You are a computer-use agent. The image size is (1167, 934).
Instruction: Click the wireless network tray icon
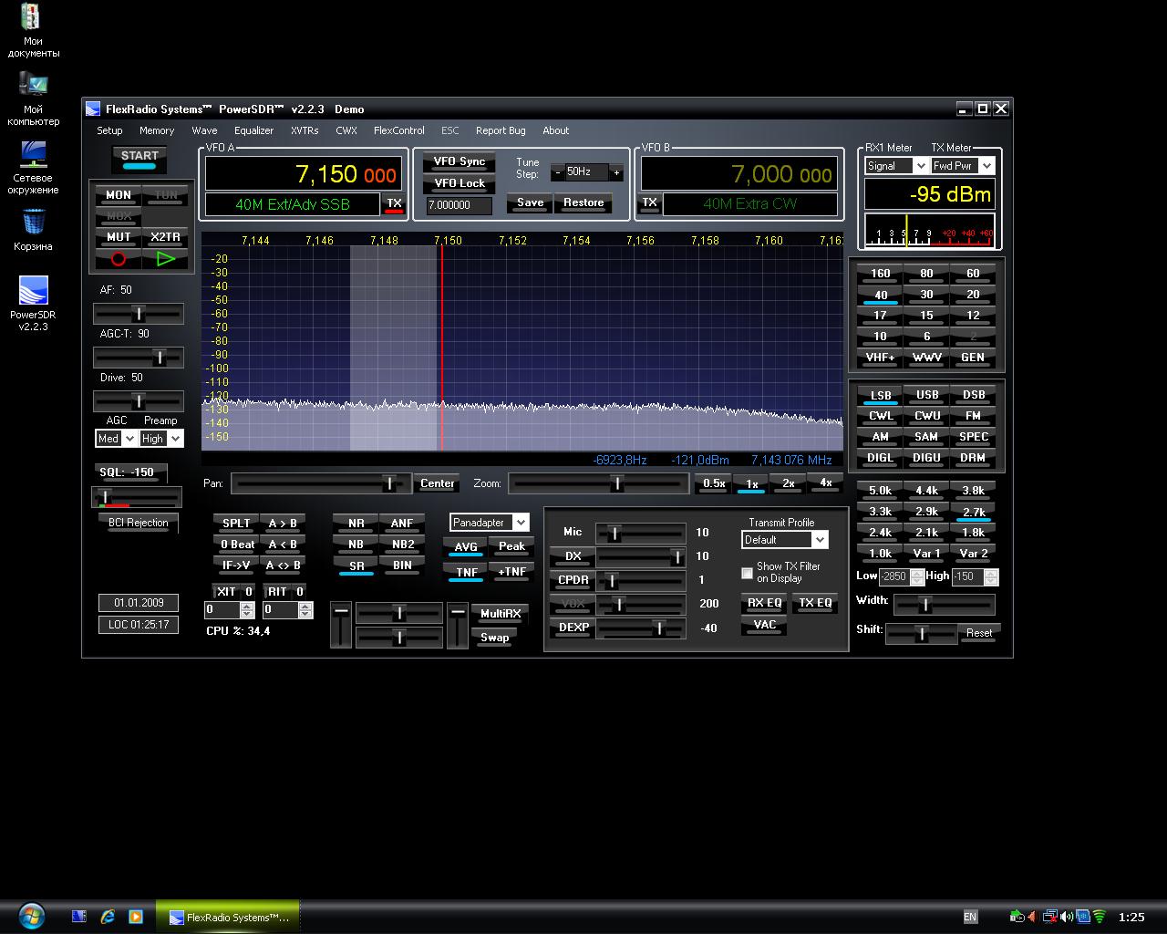(x=1100, y=917)
